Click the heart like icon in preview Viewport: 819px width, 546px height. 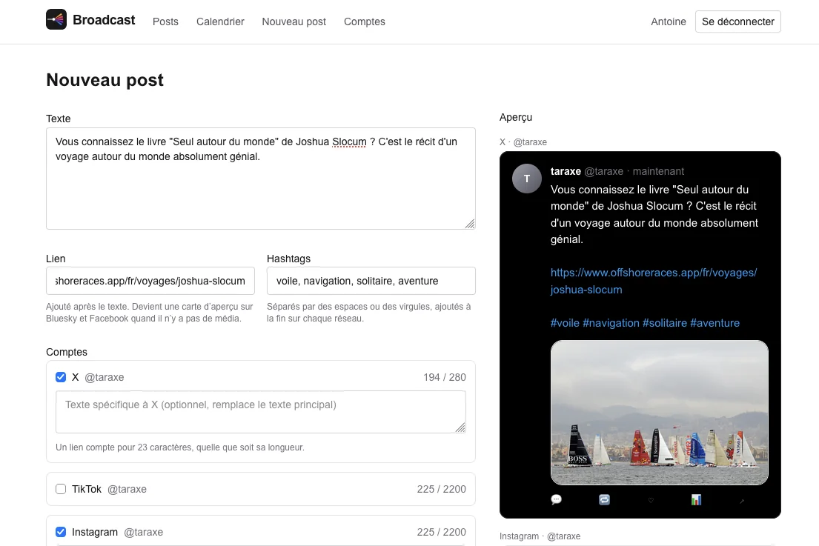[651, 501]
